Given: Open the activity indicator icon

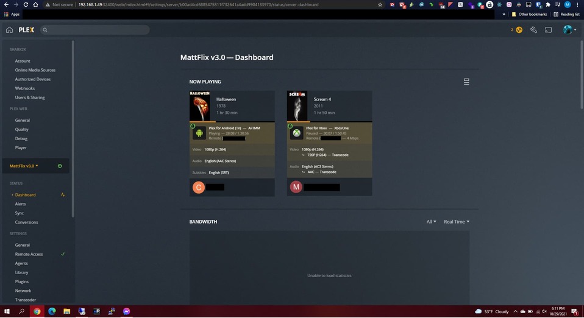Looking at the screenshot, I should tap(519, 30).
